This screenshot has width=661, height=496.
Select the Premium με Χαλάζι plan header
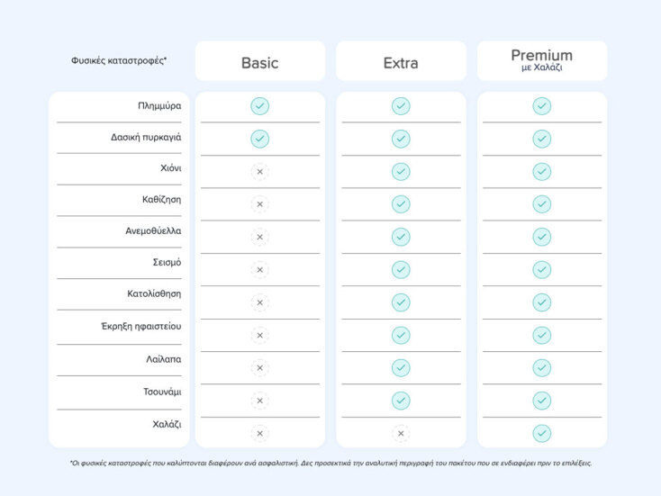541,60
